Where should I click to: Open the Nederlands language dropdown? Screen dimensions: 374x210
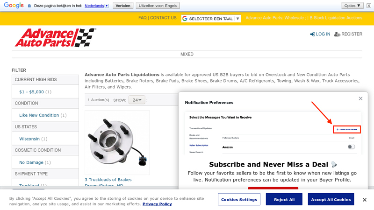(x=97, y=6)
